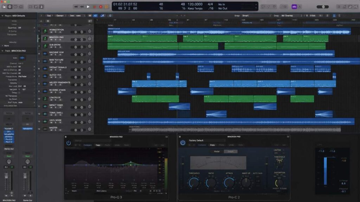
Task: Click the THRESHOLD knob in Pro-C 2
Action: click(194, 182)
